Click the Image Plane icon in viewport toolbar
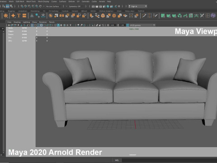Screen dimensions: 217x163 pos(21,25)
